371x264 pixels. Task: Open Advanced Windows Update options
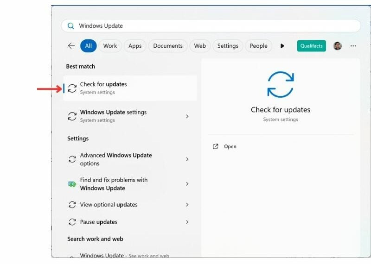pyautogui.click(x=130, y=159)
